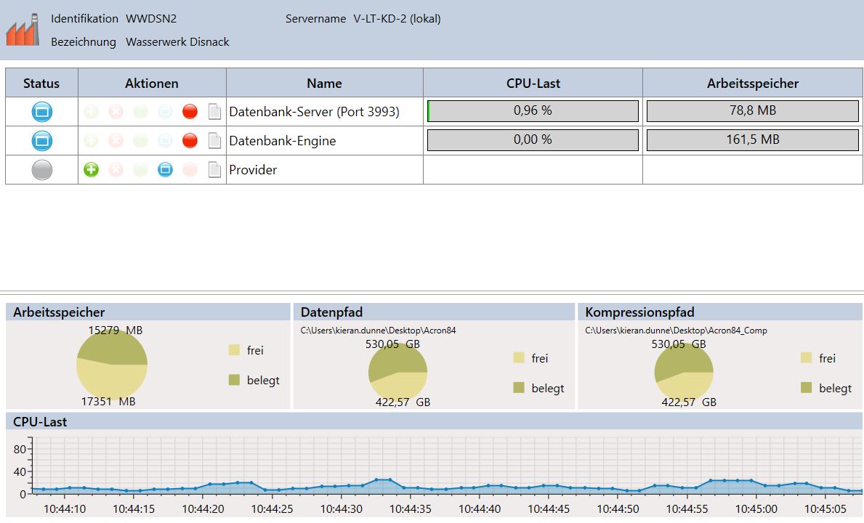
Task: Click the Arbeitsspeicher pie chart
Action: coord(112,364)
